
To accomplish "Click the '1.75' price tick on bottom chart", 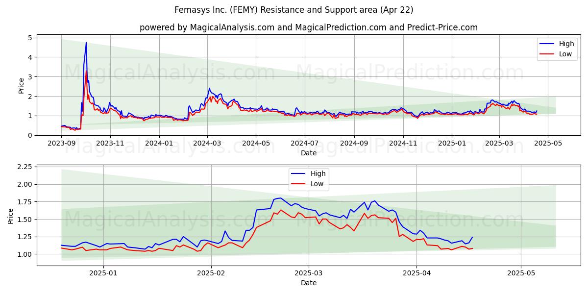I will point(25,202).
